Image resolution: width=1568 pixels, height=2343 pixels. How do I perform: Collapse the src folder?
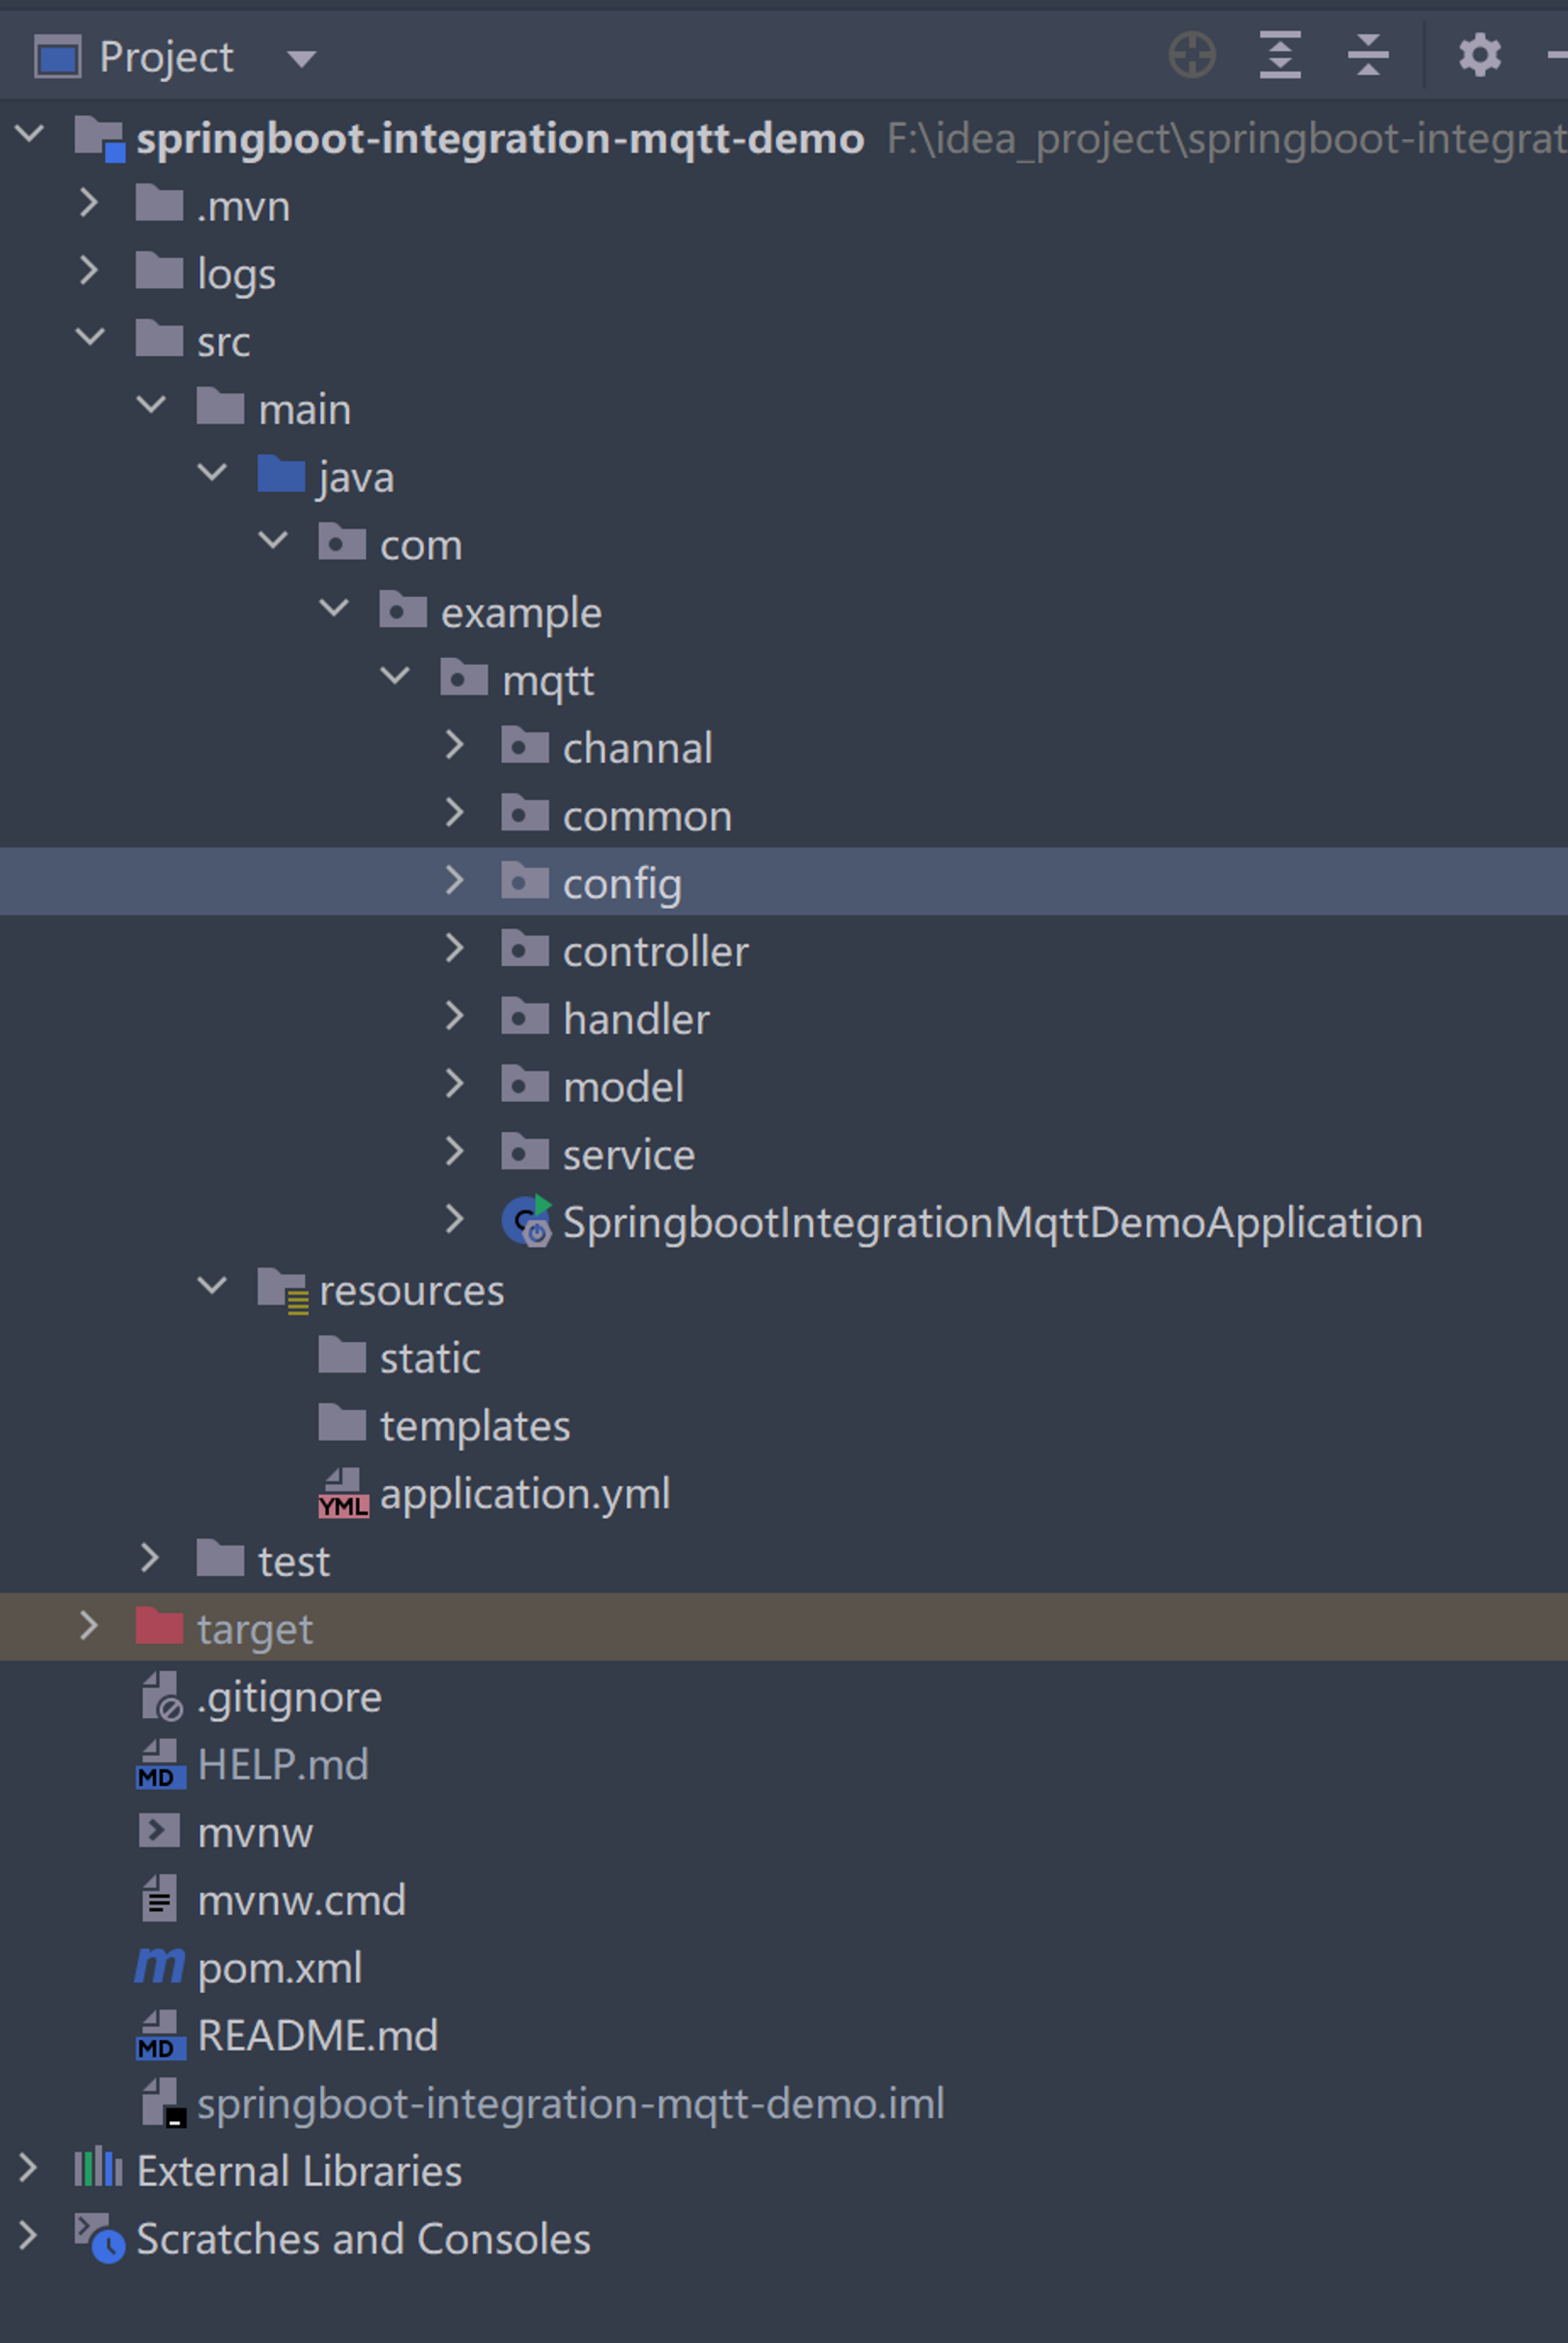90,338
